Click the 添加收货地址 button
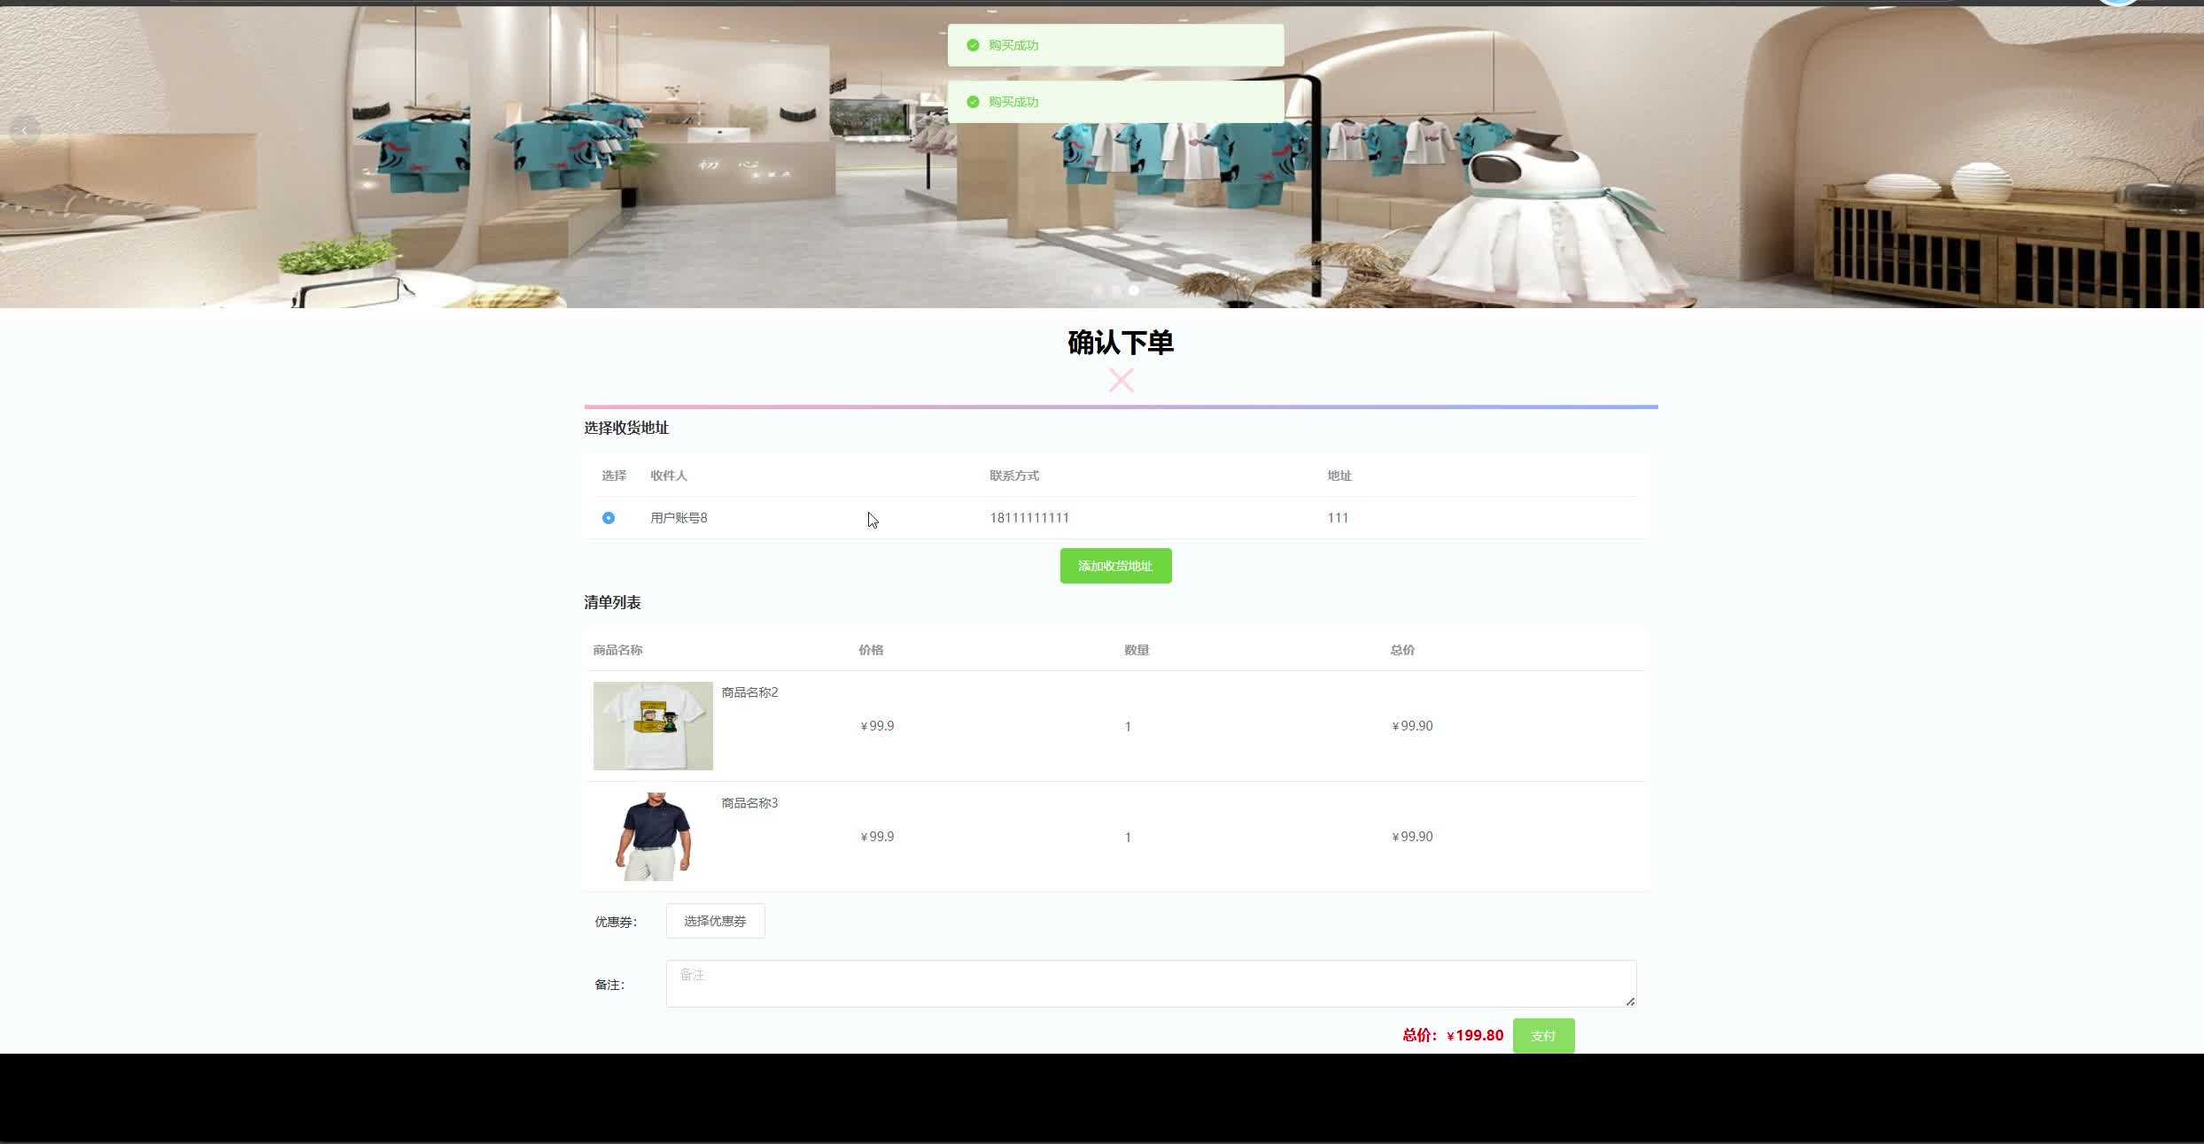The image size is (2204, 1144). (x=1115, y=566)
